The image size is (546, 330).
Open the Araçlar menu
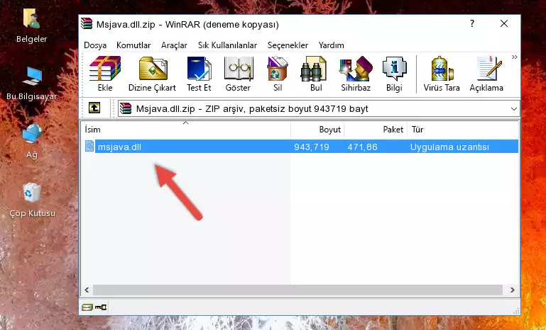174,45
